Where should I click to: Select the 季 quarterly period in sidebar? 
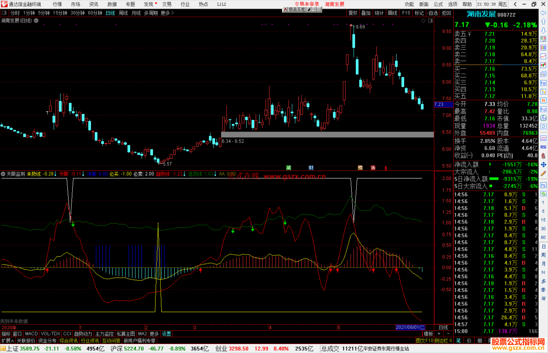(543, 290)
